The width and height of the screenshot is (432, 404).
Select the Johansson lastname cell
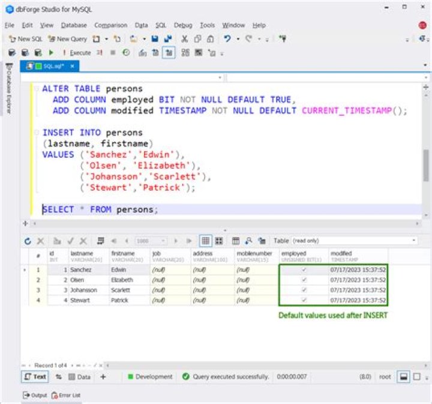click(x=89, y=290)
